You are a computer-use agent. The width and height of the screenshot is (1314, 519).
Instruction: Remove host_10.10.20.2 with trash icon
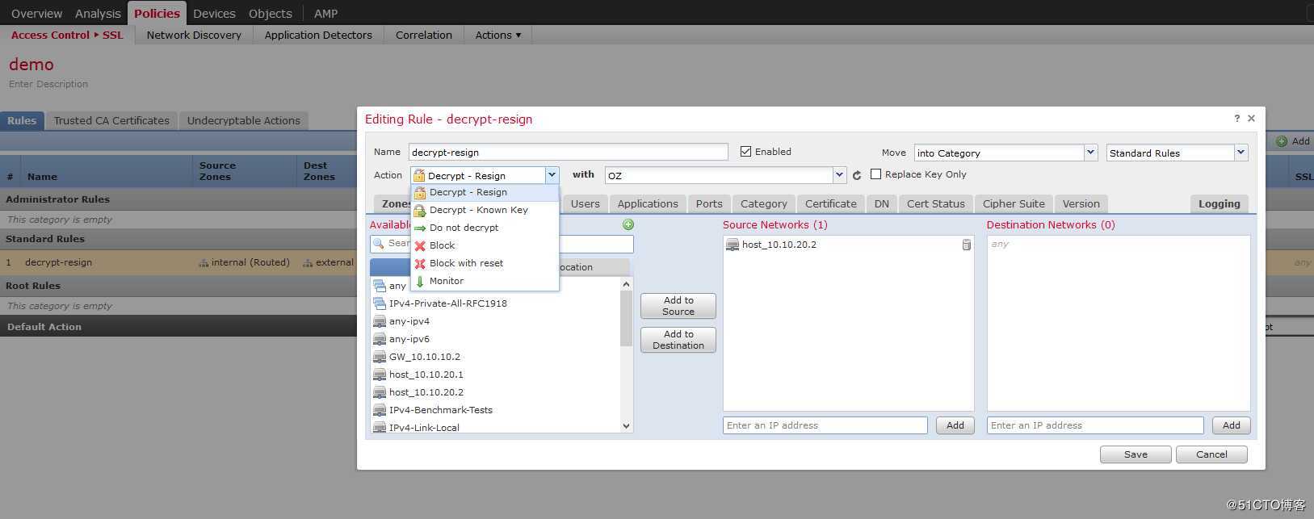pyautogui.click(x=966, y=245)
